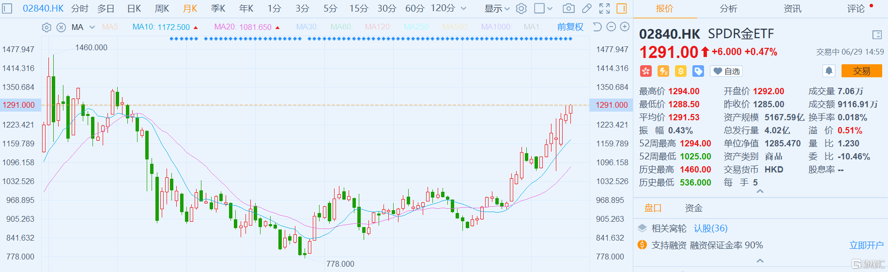
Task: Open MA indicator settings gear
Action: pyautogui.click(x=46, y=28)
